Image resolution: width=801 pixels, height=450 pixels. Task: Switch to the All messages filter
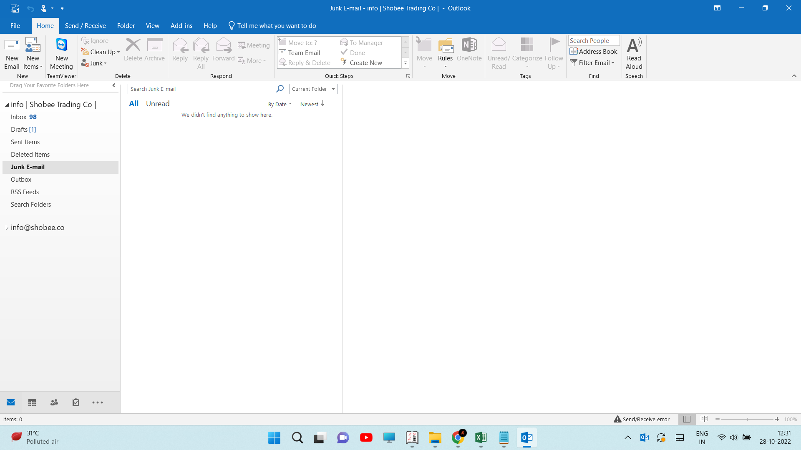click(133, 104)
